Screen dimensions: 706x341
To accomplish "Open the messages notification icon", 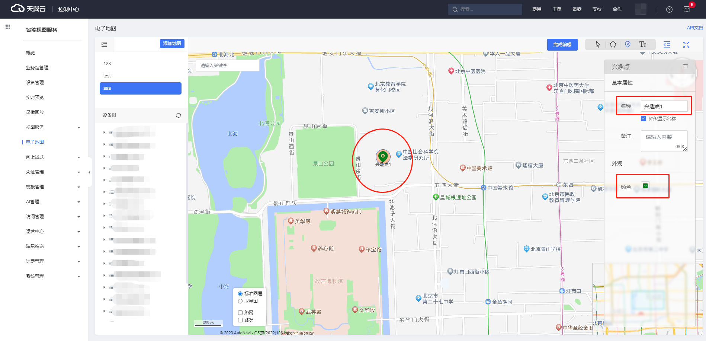I will click(x=687, y=9).
